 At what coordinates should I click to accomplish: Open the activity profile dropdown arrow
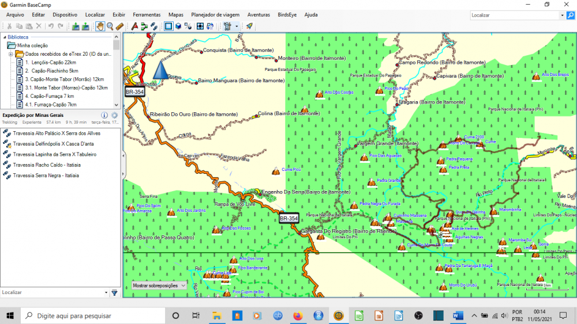tap(237, 26)
